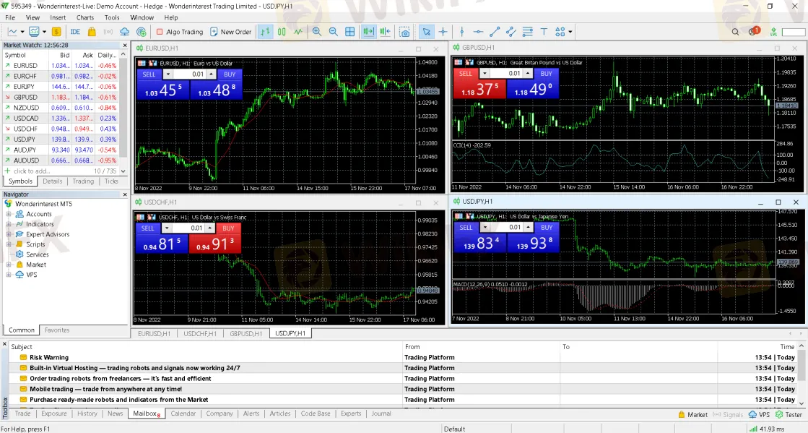Select the trendline drawing tool
The image size is (808, 433).
pos(495,32)
